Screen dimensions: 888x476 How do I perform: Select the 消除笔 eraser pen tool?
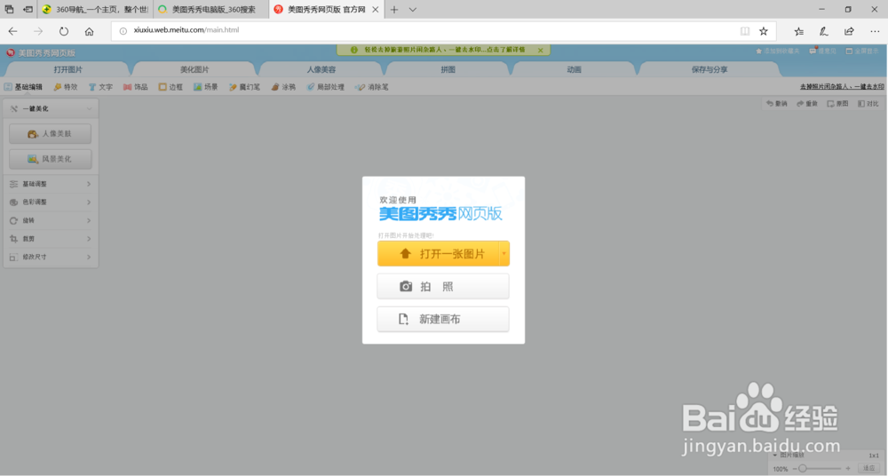click(371, 87)
